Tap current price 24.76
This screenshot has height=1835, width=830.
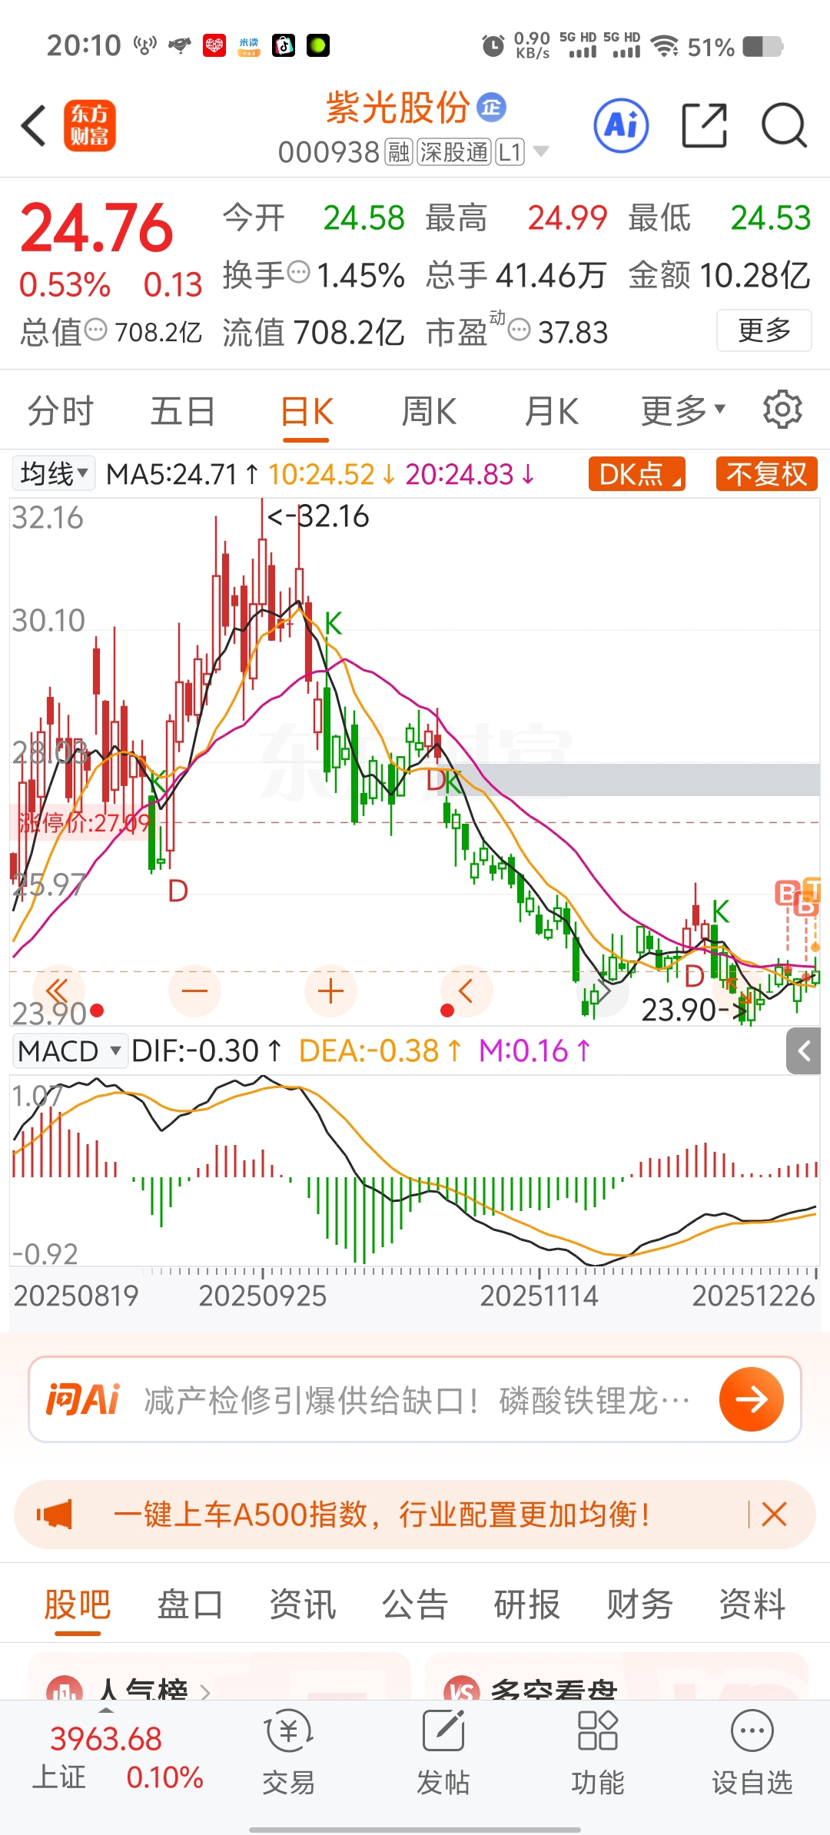coord(98,228)
